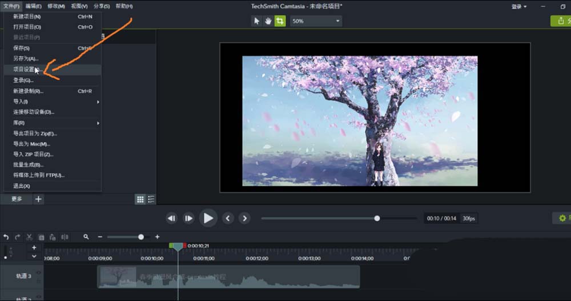571x301 pixels.
Task: Click the green Share export button
Action: [561, 21]
